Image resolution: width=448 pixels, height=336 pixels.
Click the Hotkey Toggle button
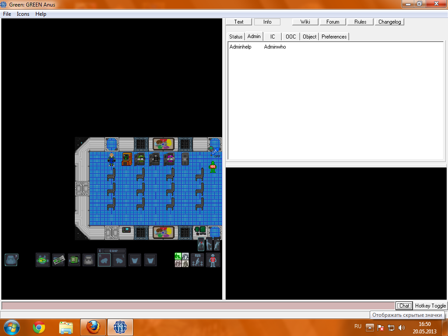click(x=430, y=306)
